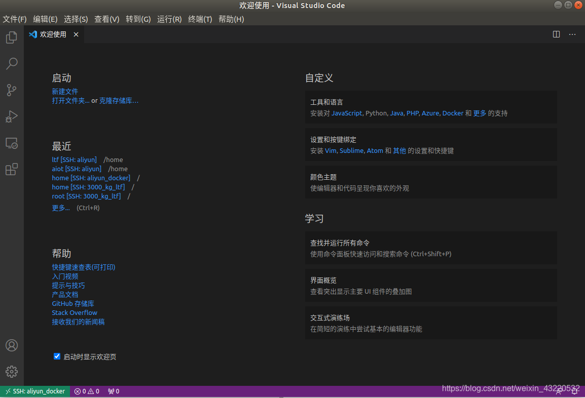Open the 查看(V) menu
The image size is (585, 398).
(x=106, y=19)
